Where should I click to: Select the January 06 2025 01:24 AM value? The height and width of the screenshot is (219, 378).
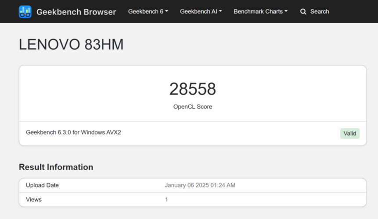click(x=200, y=185)
